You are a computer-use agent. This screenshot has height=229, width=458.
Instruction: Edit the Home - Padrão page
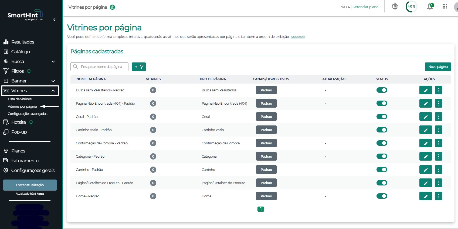coord(426,196)
